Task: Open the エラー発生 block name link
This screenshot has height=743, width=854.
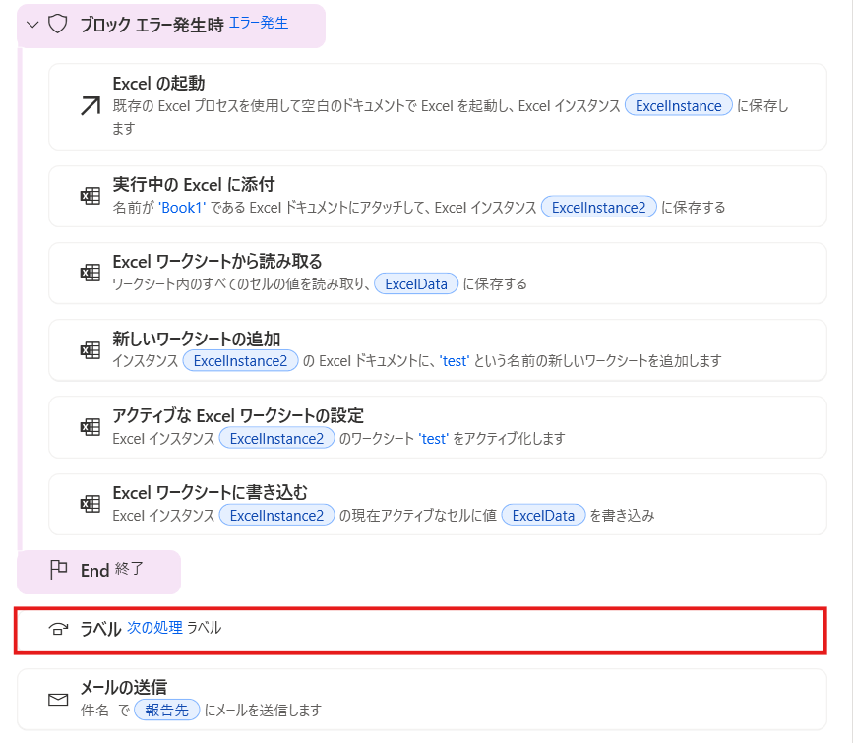Action: tap(259, 23)
